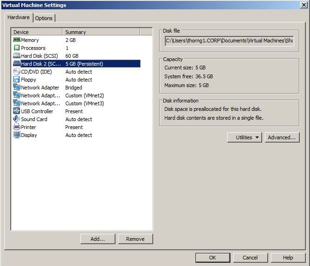Select the Bridged Network Adapter row
310x266 pixels.
pyautogui.click(x=40, y=88)
